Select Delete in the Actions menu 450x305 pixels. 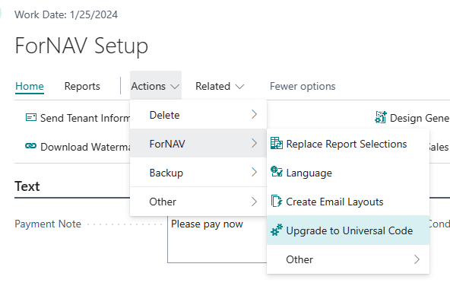tap(198, 114)
